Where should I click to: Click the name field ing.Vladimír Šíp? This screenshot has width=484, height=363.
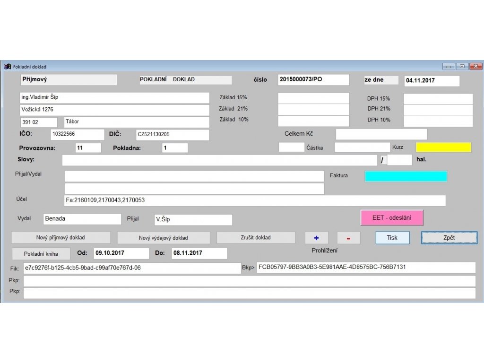(114, 98)
